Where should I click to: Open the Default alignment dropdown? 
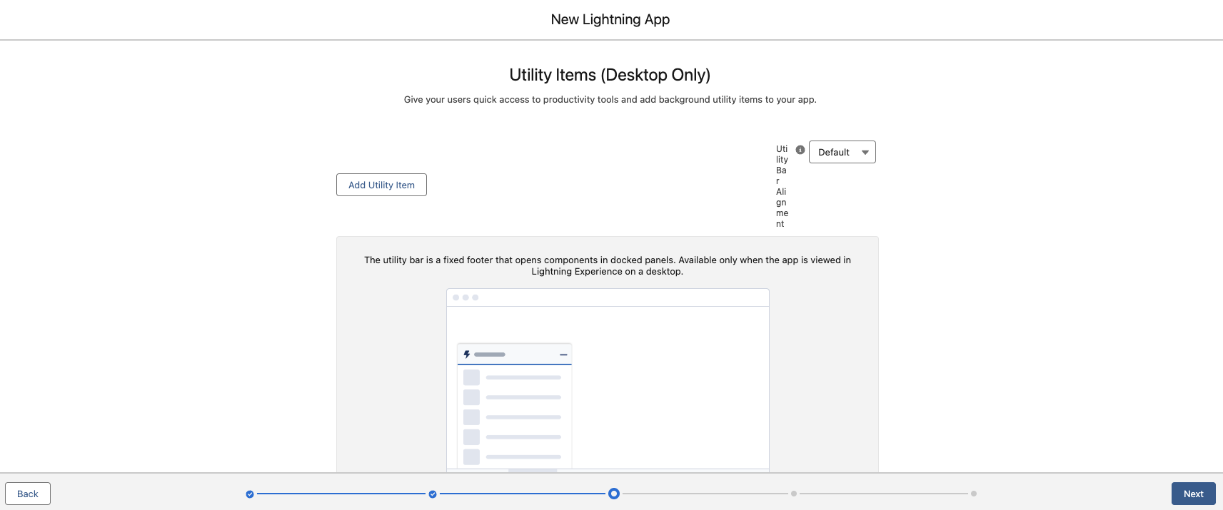click(x=842, y=152)
